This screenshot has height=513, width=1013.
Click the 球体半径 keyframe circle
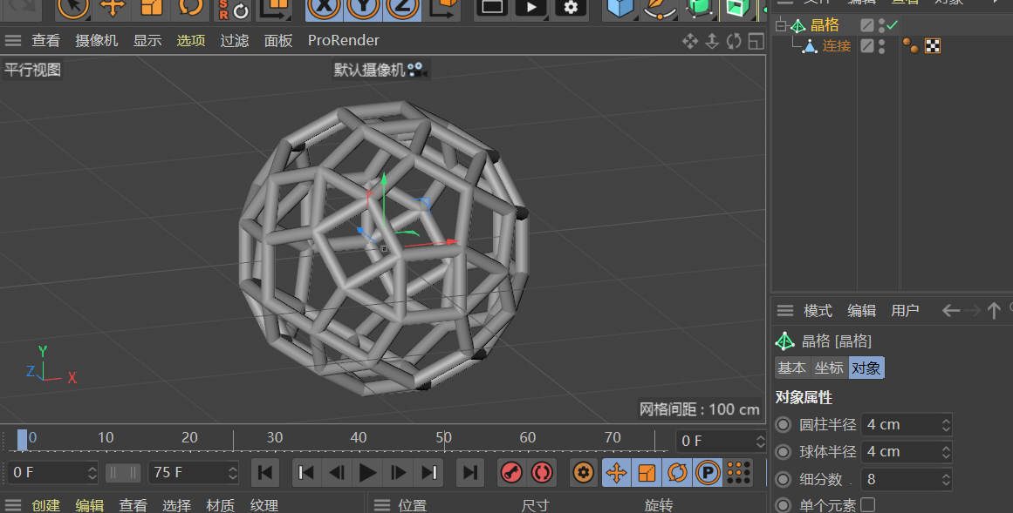(784, 452)
